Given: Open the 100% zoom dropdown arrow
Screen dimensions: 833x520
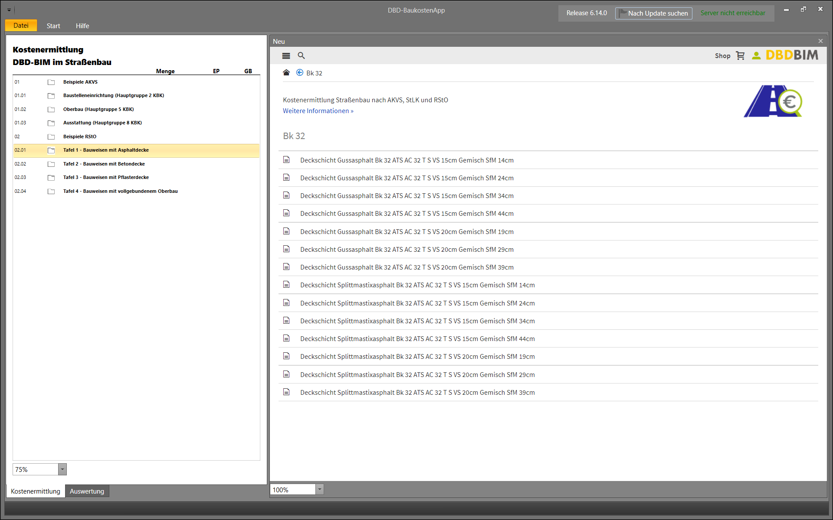Looking at the screenshot, I should (x=320, y=489).
